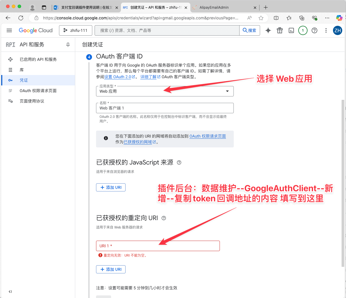Open 库 in the sidebar
The height and width of the screenshot is (298, 346).
click(38, 70)
